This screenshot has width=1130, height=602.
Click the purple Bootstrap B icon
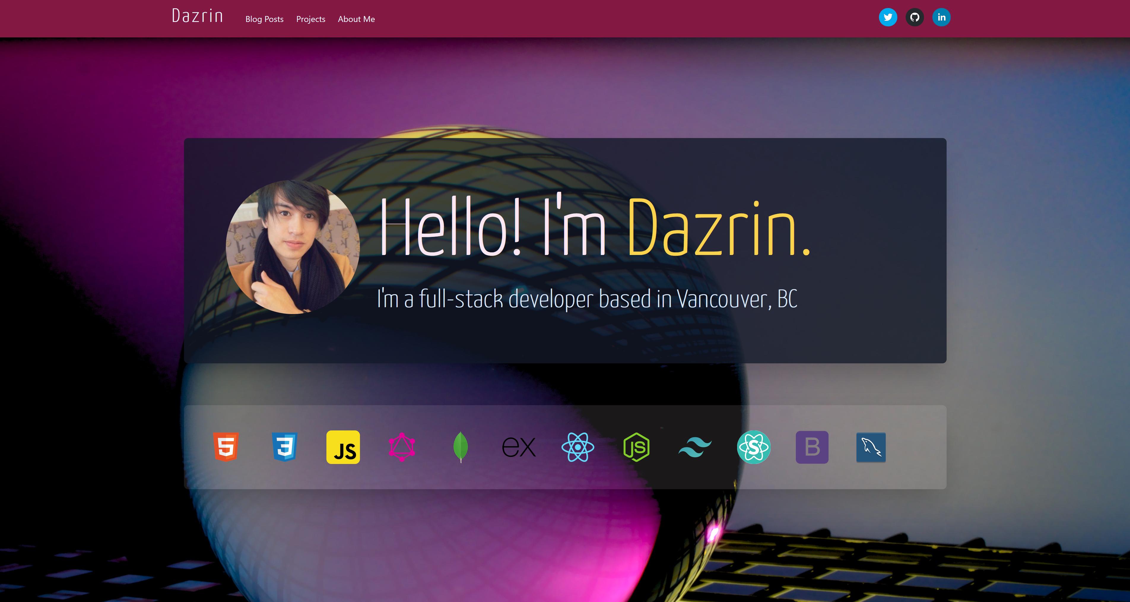click(812, 447)
